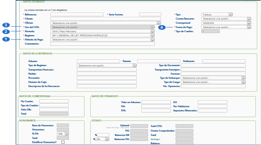Viewport: 261px width, 145px height.
Task: Open the Tipo de Regimen dropdown
Action: [107, 65]
